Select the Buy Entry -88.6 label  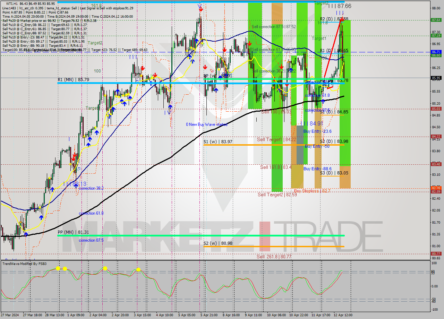pos(317,169)
